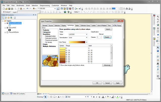Cancel the Layer Properties dialog
This screenshot has height=102, width=161.
[107, 83]
